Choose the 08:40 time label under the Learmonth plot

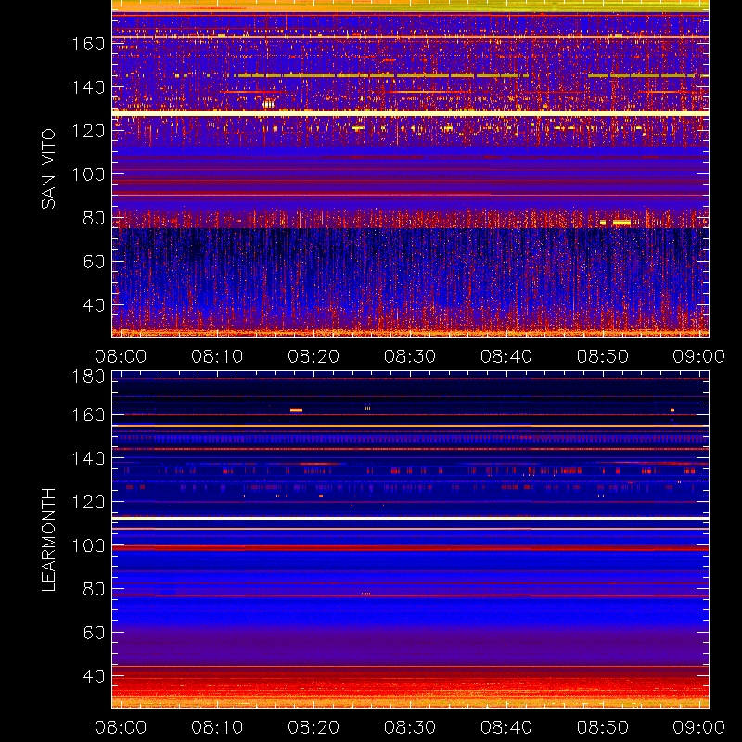(506, 727)
